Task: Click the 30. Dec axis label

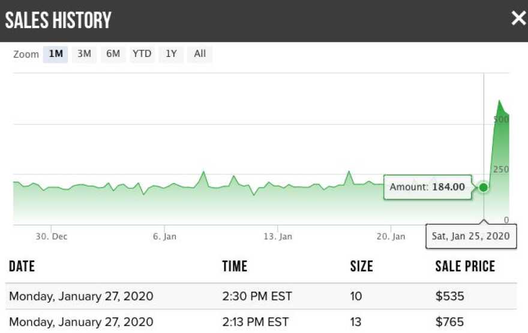Action: tap(52, 237)
